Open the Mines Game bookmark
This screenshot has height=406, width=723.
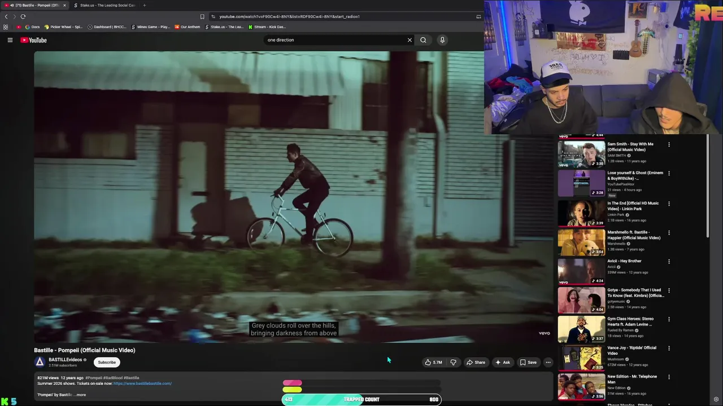pos(150,27)
